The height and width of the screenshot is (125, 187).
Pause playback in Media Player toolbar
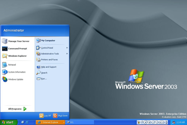tap(146, 122)
